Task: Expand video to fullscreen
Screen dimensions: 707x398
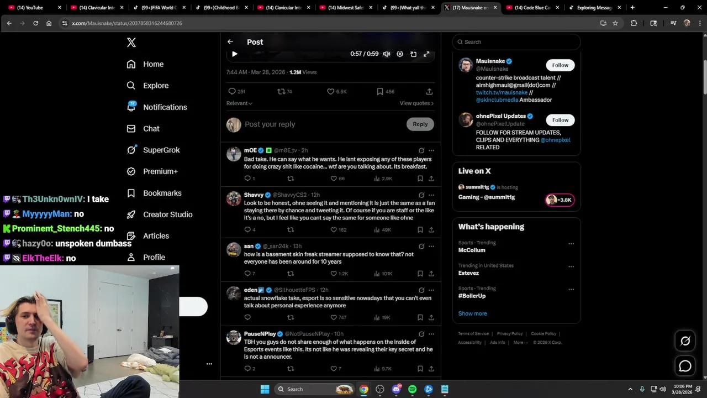Action: 426,54
